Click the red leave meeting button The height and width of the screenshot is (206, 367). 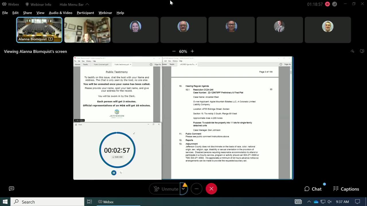pyautogui.click(x=211, y=189)
